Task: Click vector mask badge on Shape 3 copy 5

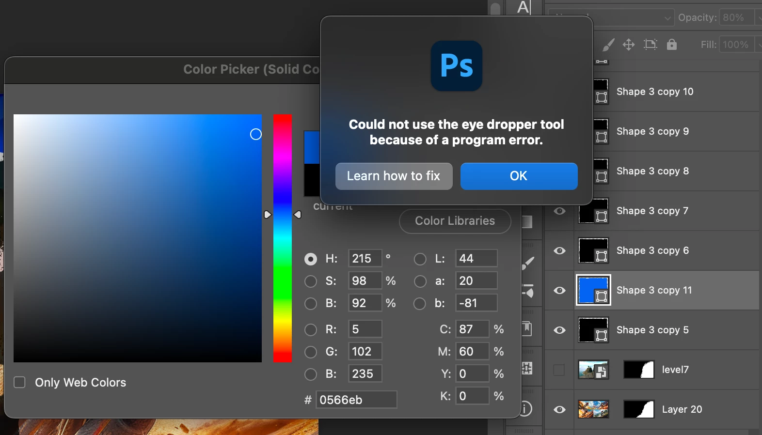Action: 602,336
